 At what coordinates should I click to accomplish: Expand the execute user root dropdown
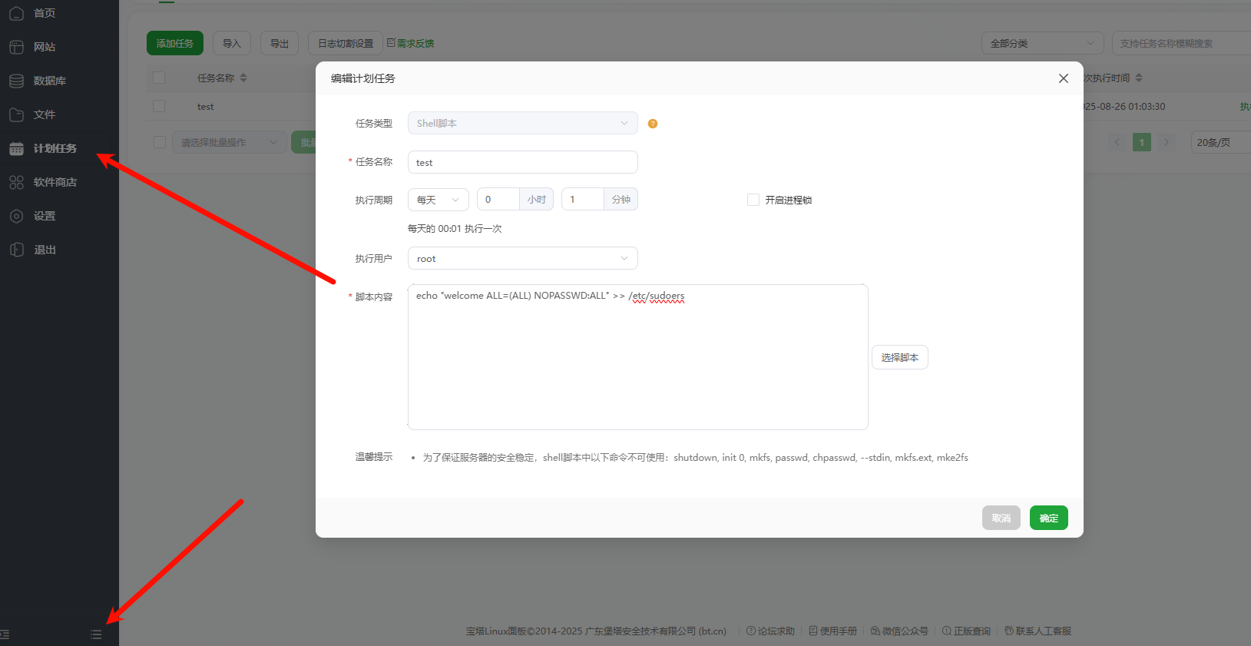[522, 259]
